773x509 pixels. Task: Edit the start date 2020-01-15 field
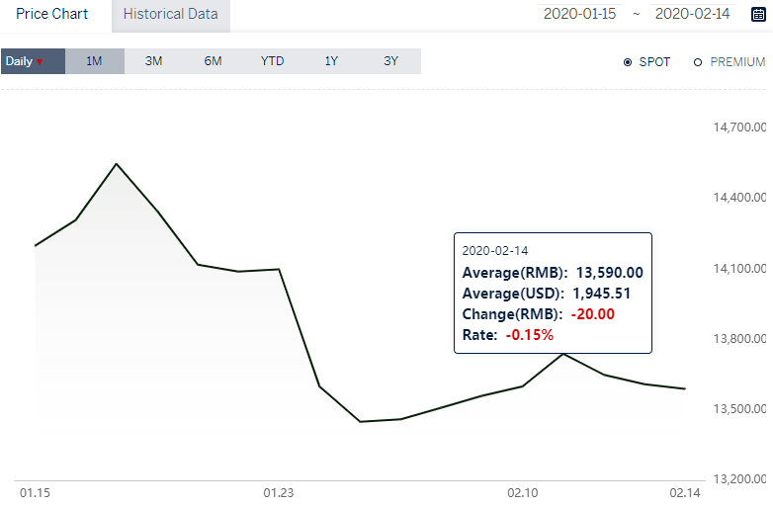point(579,14)
